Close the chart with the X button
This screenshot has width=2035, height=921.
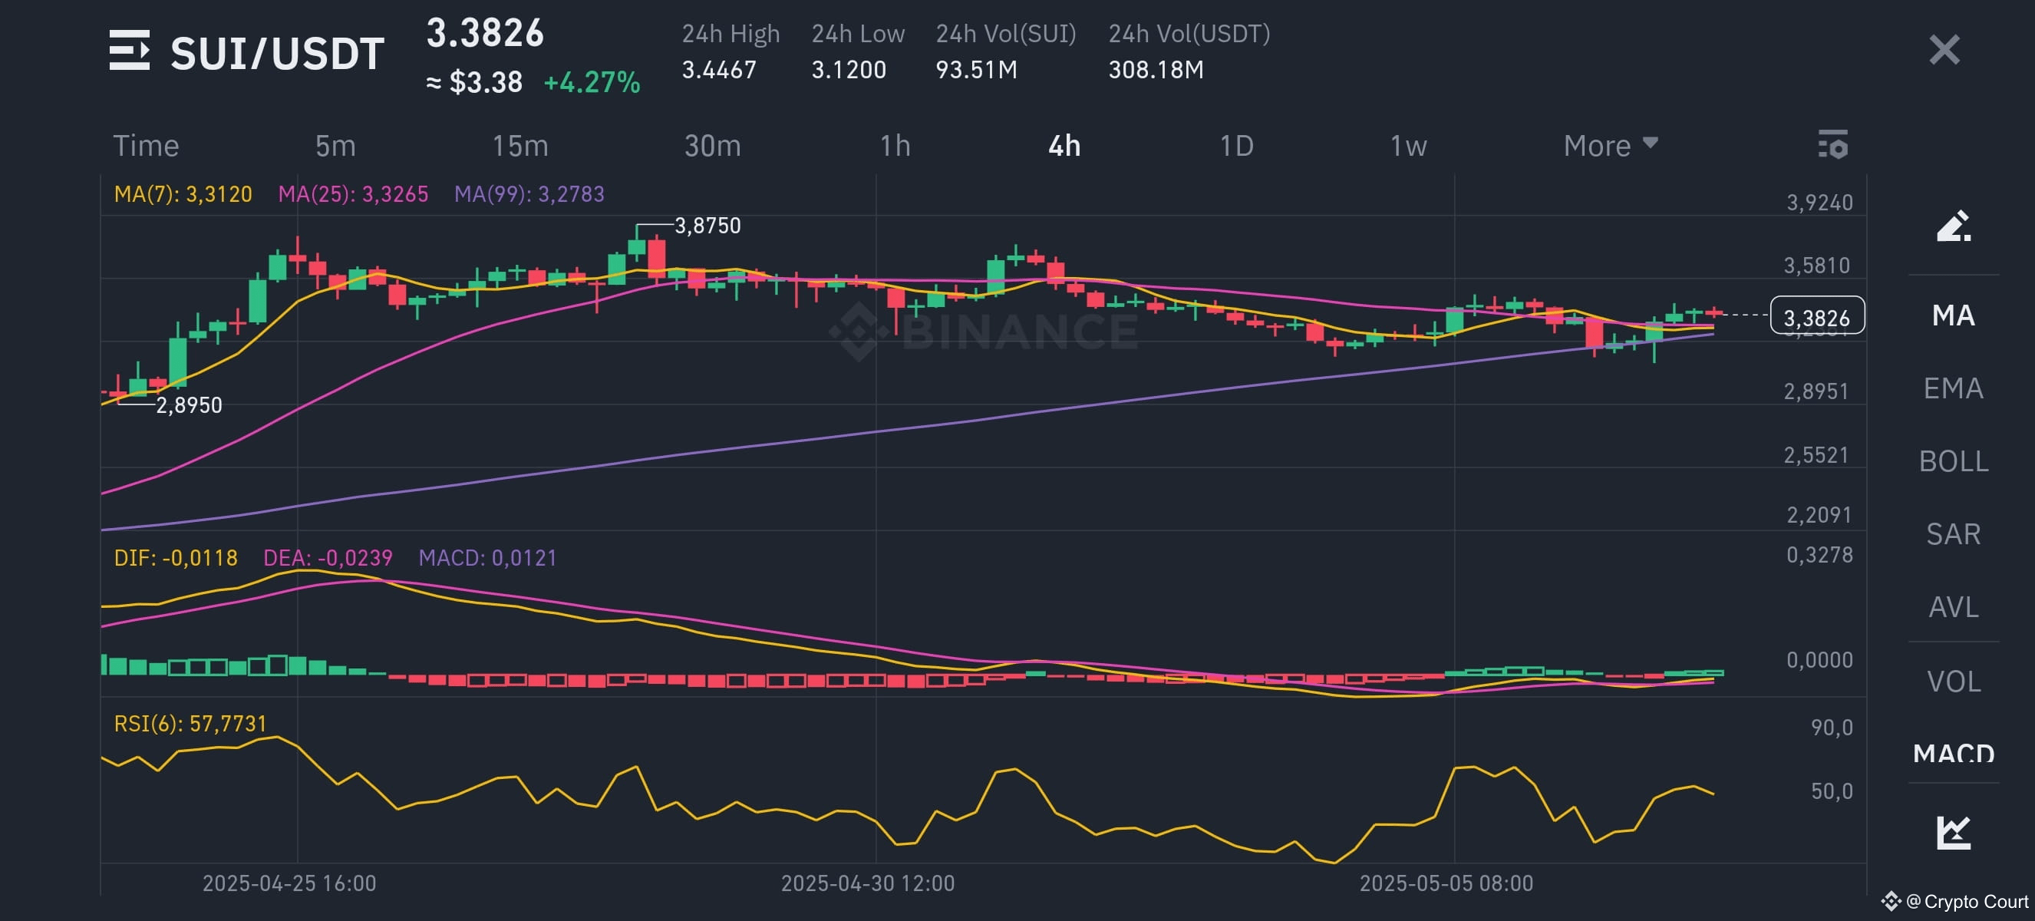(1944, 50)
